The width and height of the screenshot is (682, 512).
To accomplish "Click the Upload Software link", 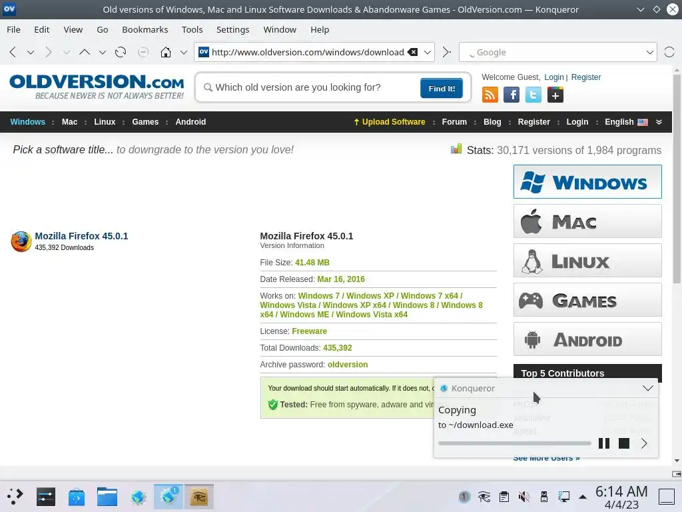I will (x=390, y=122).
